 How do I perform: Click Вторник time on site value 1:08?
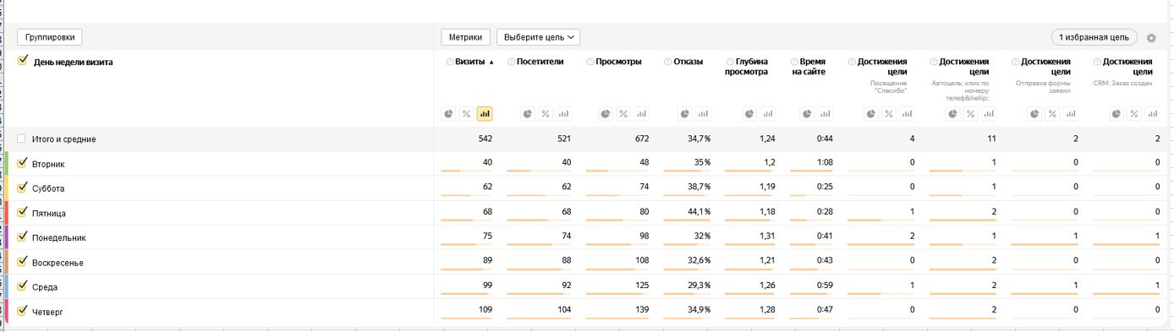[x=825, y=163]
